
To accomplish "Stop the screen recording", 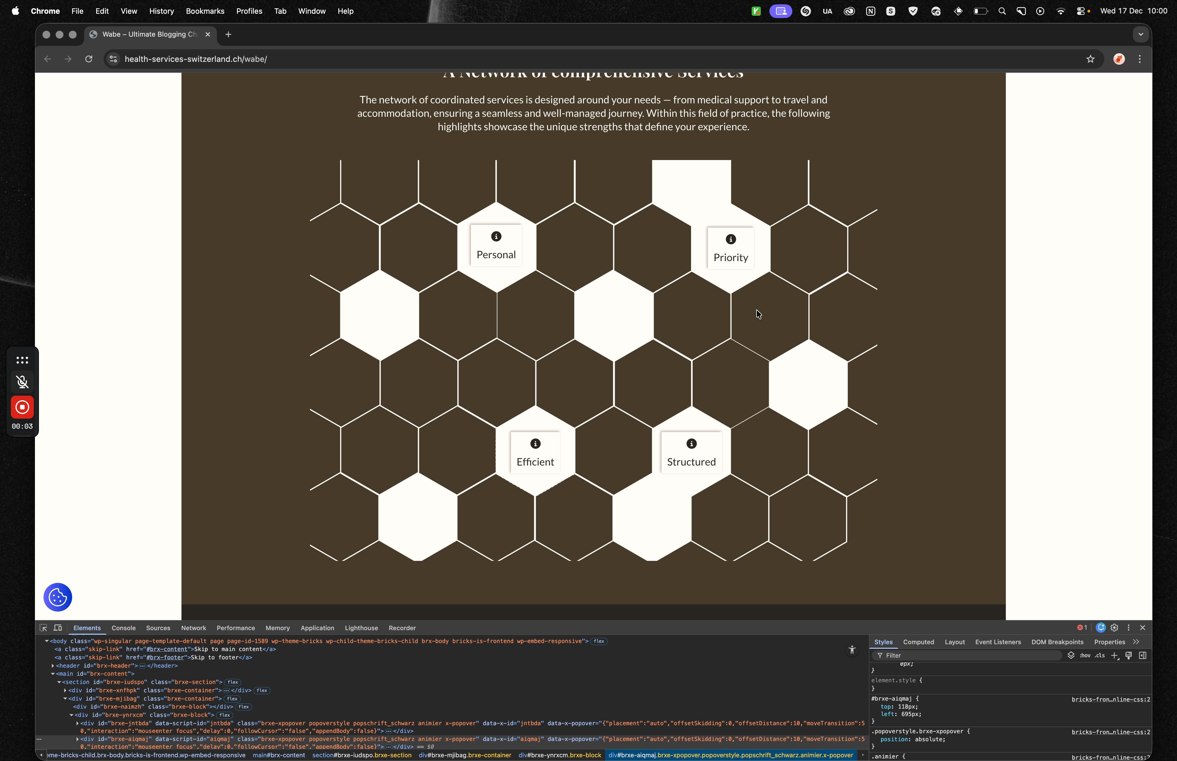I will [x=22, y=408].
